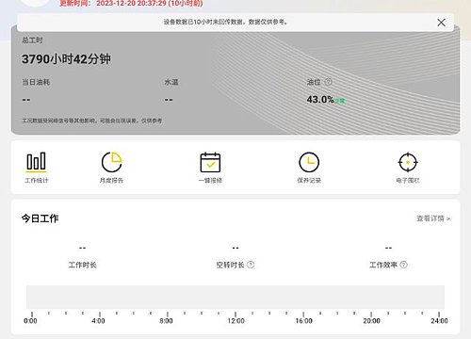Open the 工作统计 bar chart icon

(36, 162)
